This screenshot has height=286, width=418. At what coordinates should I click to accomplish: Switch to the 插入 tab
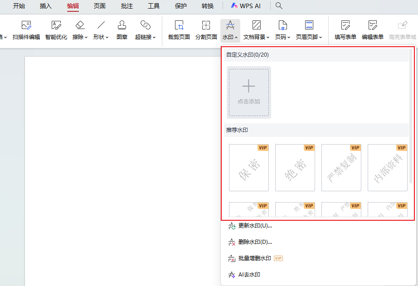click(46, 6)
